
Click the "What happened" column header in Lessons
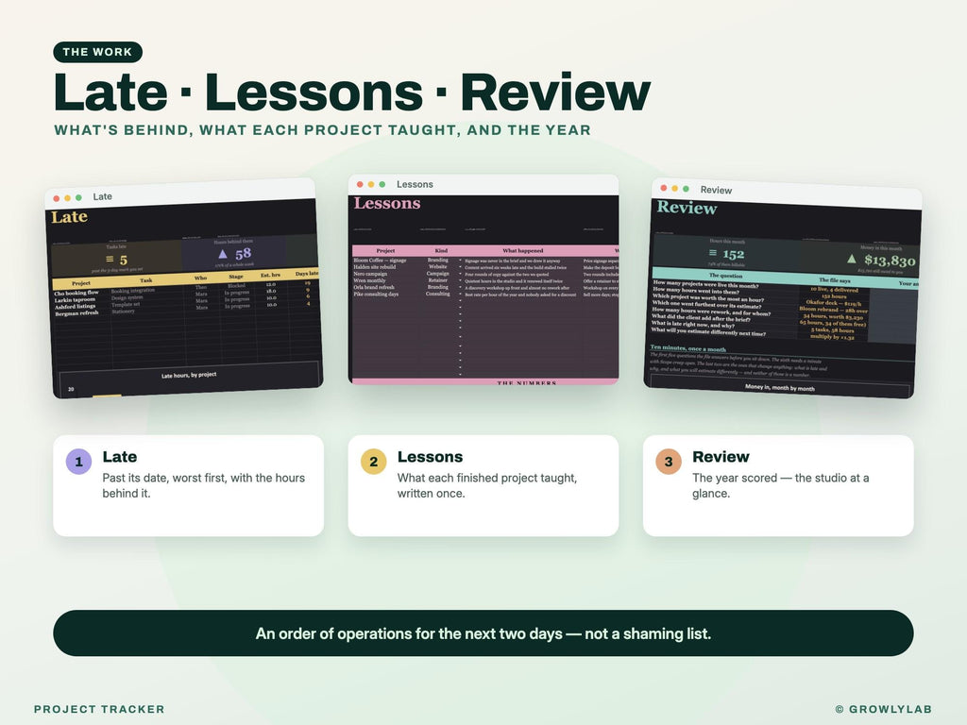click(523, 251)
